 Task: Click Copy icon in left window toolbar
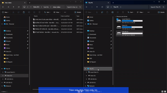pos(19,12)
